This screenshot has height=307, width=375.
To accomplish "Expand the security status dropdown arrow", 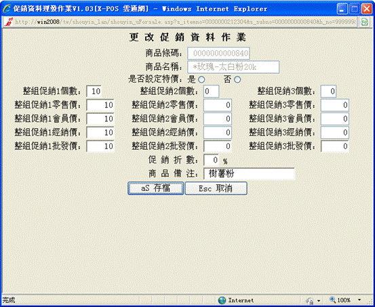I will 319,300.
